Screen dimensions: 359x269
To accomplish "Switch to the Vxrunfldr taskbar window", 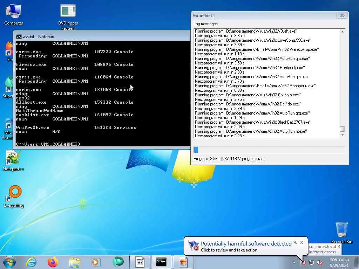I will coord(183,262).
